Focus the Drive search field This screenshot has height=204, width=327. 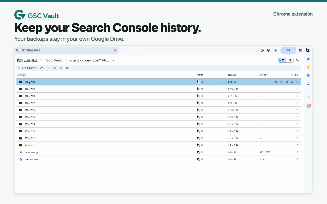(x=67, y=50)
